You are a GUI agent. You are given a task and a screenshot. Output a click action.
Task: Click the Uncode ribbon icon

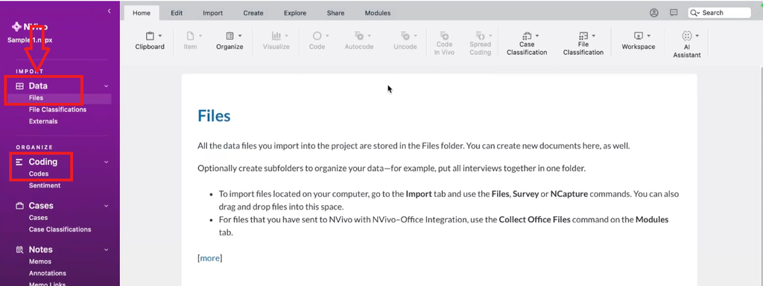[x=405, y=36]
